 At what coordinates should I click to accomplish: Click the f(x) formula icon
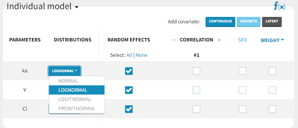pos(280,6)
